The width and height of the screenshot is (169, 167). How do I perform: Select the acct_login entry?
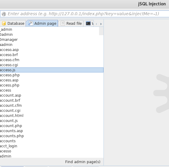pos(52,146)
